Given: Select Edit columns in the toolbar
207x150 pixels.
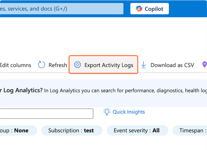Looking at the screenshot, I should click(15, 65).
